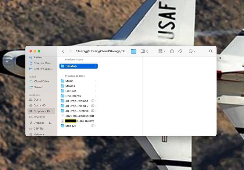
Task: Select the csv file ending 03-03.csv
Action: tap(78, 121)
